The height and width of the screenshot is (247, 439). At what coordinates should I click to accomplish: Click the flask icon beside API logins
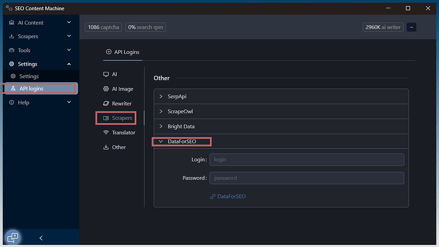click(x=13, y=88)
